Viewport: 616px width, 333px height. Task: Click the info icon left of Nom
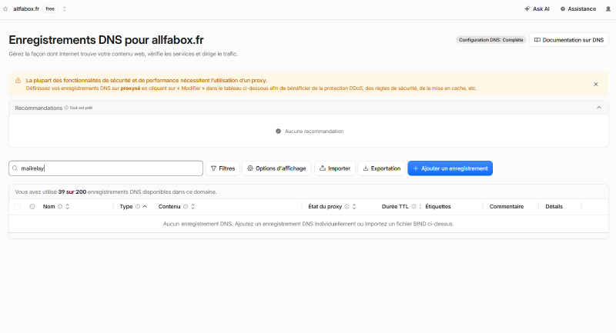[32, 206]
